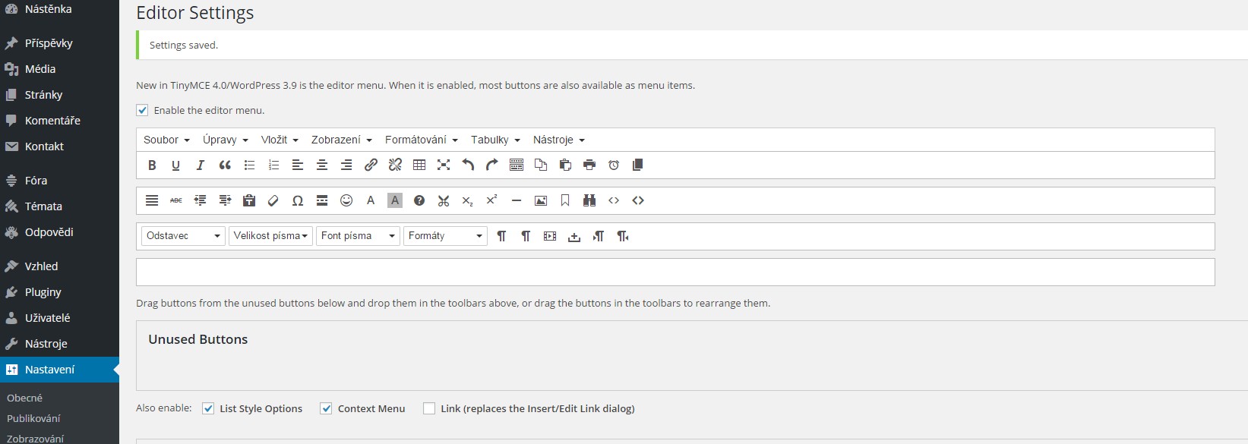
Task: Uncheck Enable the editor menu checkbox
Action: [x=142, y=110]
